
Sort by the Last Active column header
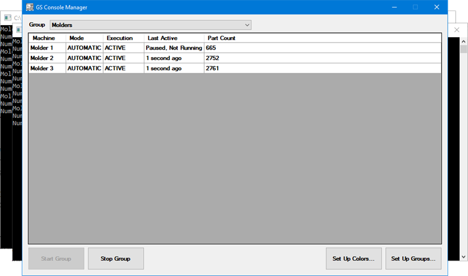[x=162, y=38]
